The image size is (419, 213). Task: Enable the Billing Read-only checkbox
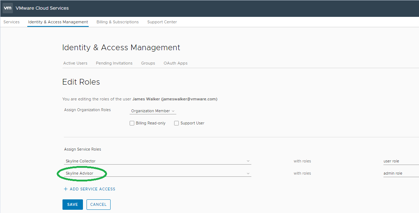click(x=132, y=123)
